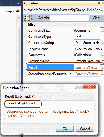The height and width of the screenshot is (137, 104).
Task: Click Expression Editor help question mark
Action: (x=79, y=86)
